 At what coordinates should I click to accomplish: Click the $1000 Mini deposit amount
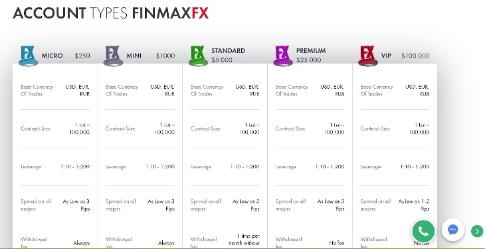pos(165,56)
